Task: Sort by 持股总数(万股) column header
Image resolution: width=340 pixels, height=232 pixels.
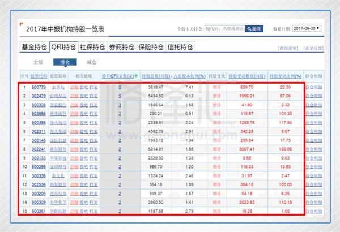Action: coord(156,76)
